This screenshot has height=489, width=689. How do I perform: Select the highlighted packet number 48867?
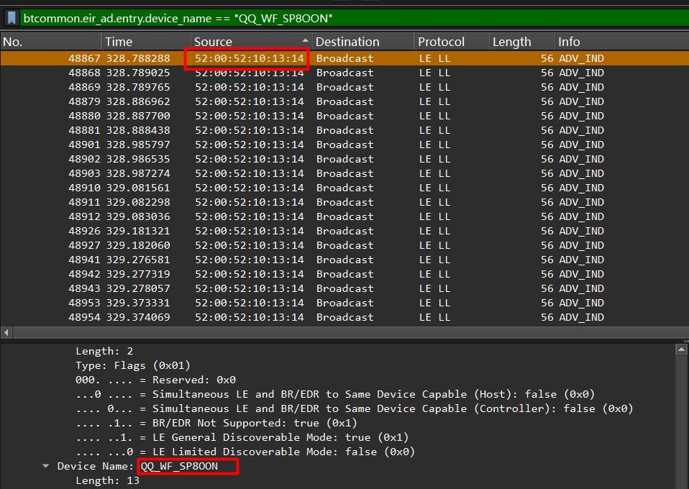coord(84,58)
